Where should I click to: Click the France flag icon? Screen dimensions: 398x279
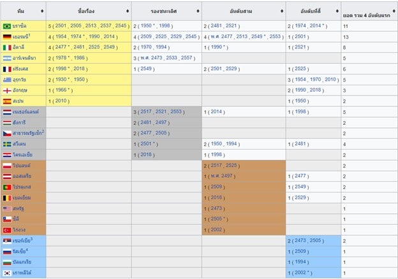[x=7, y=69]
